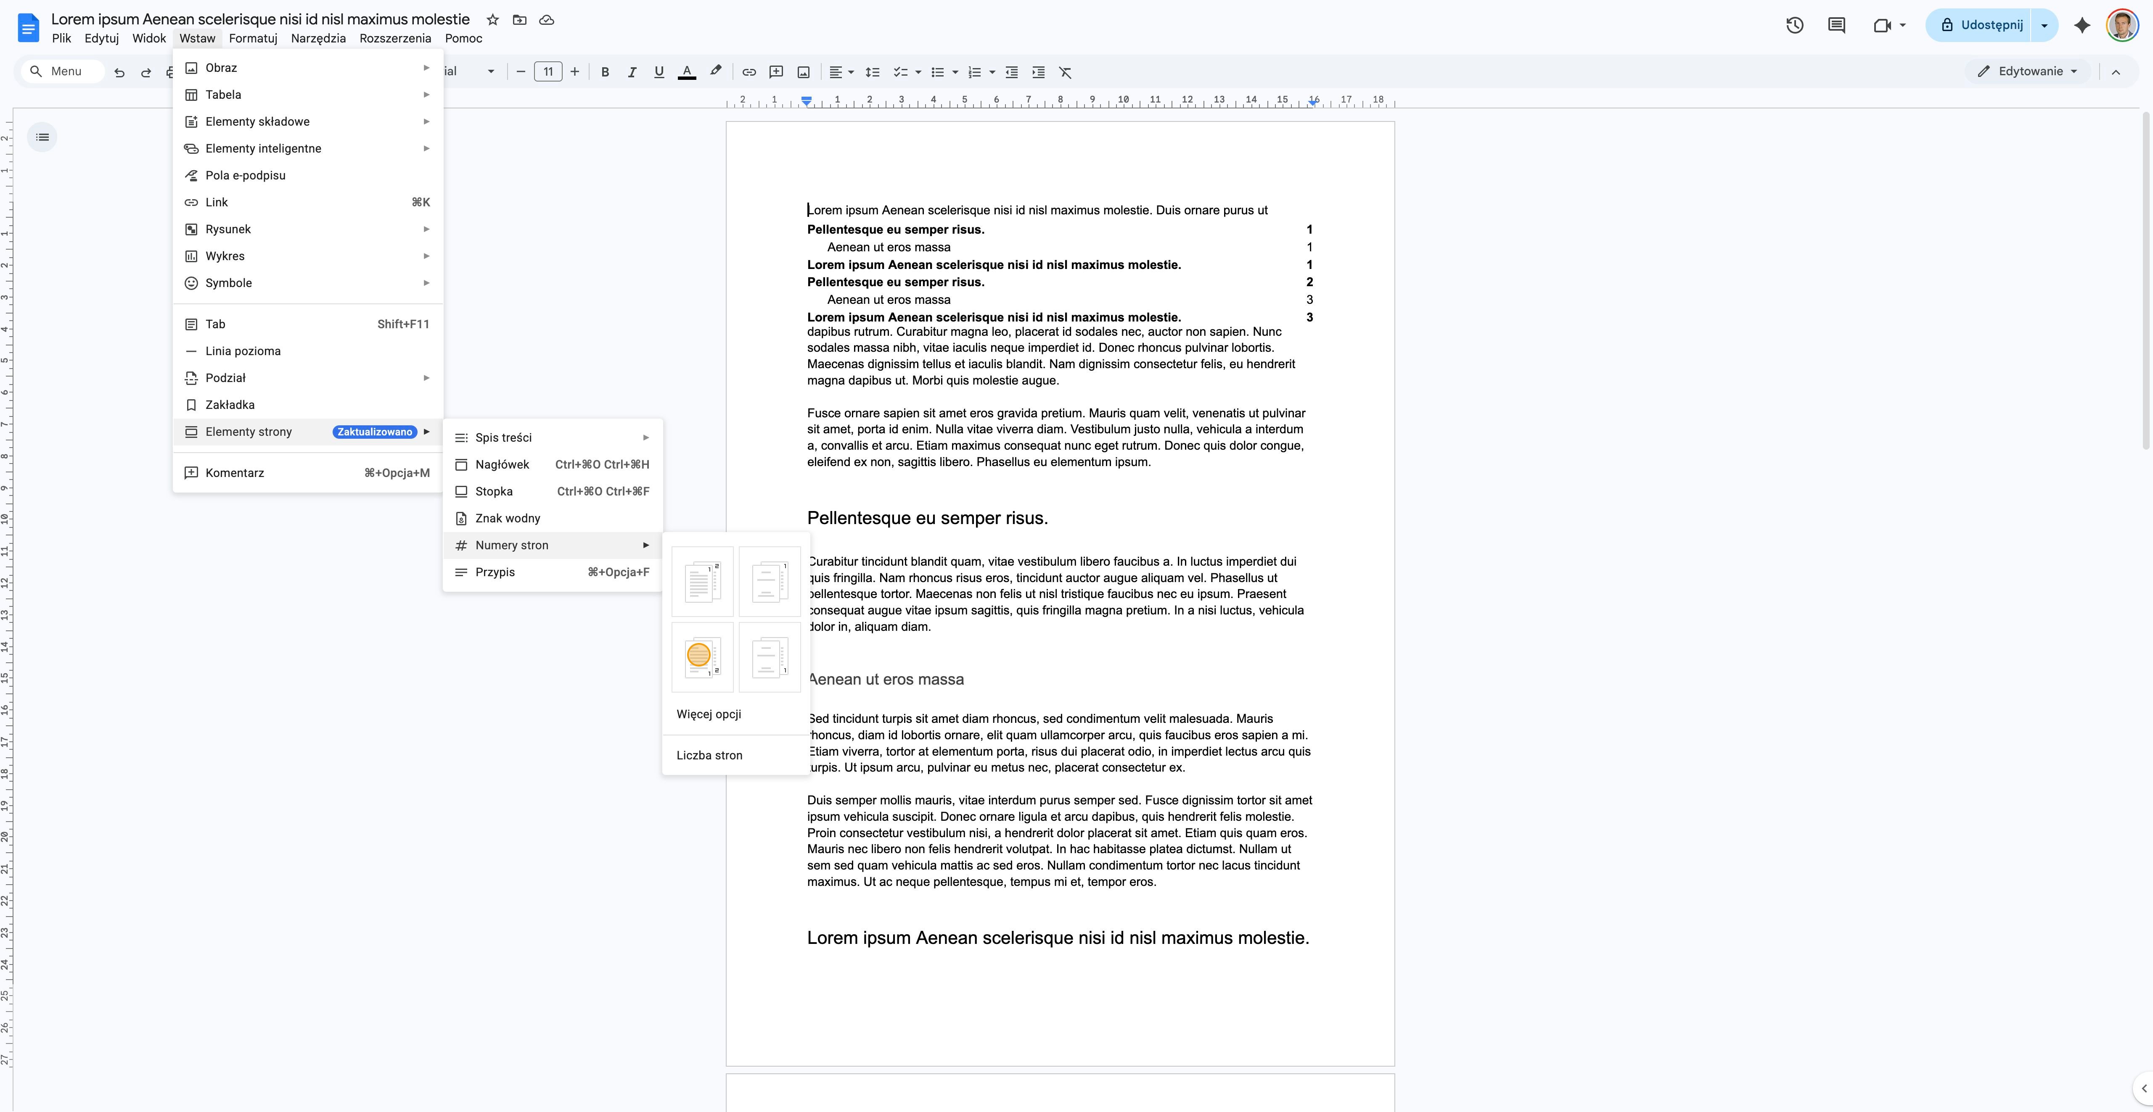Toggle underline formatting
Screen dimensions: 2153x1112
click(659, 73)
